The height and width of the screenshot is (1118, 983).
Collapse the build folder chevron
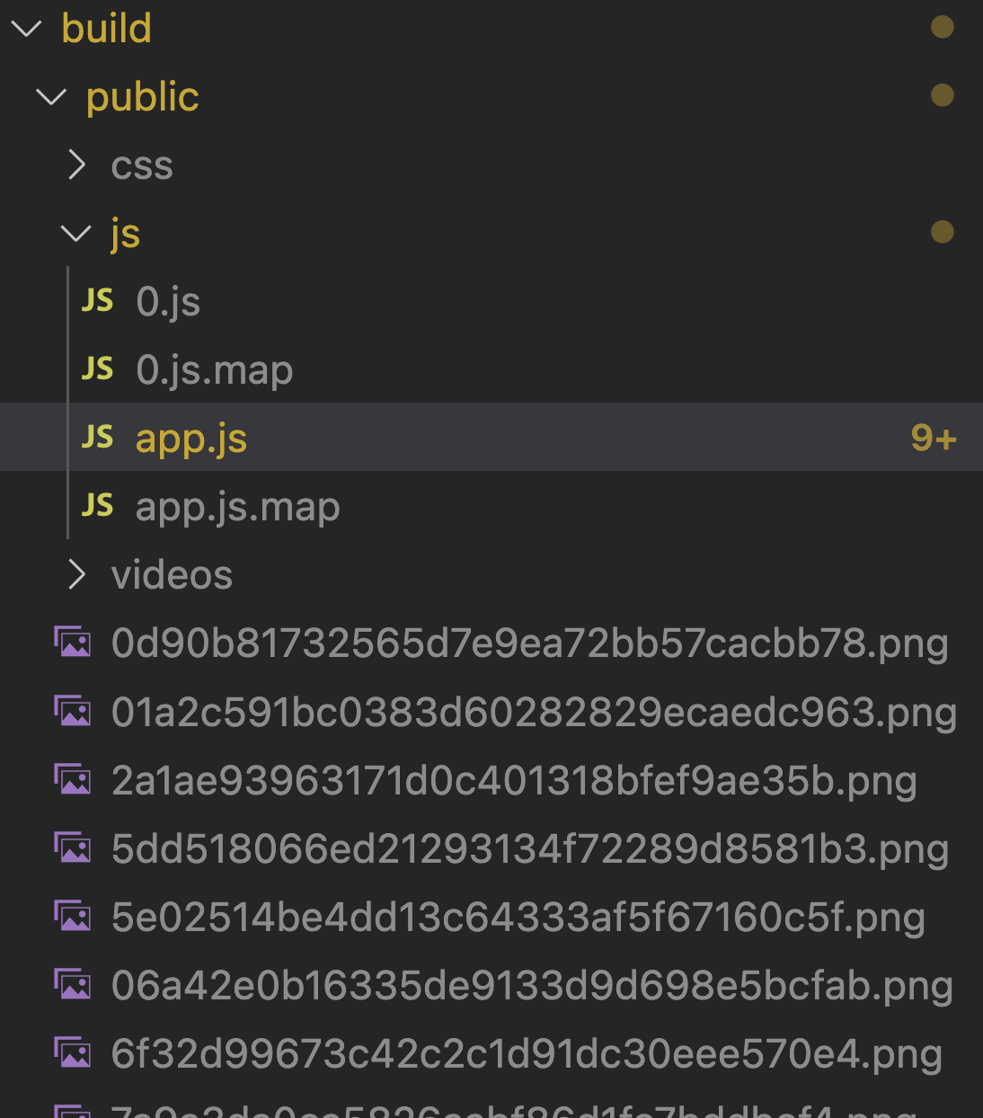[27, 28]
